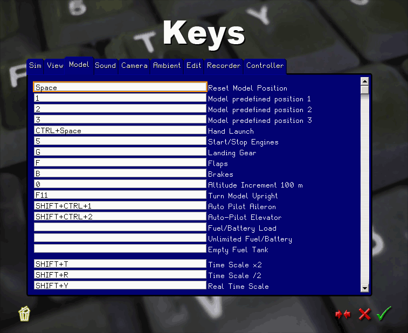
Task: Click the 'Real Time Scale' label
Action: (238, 287)
